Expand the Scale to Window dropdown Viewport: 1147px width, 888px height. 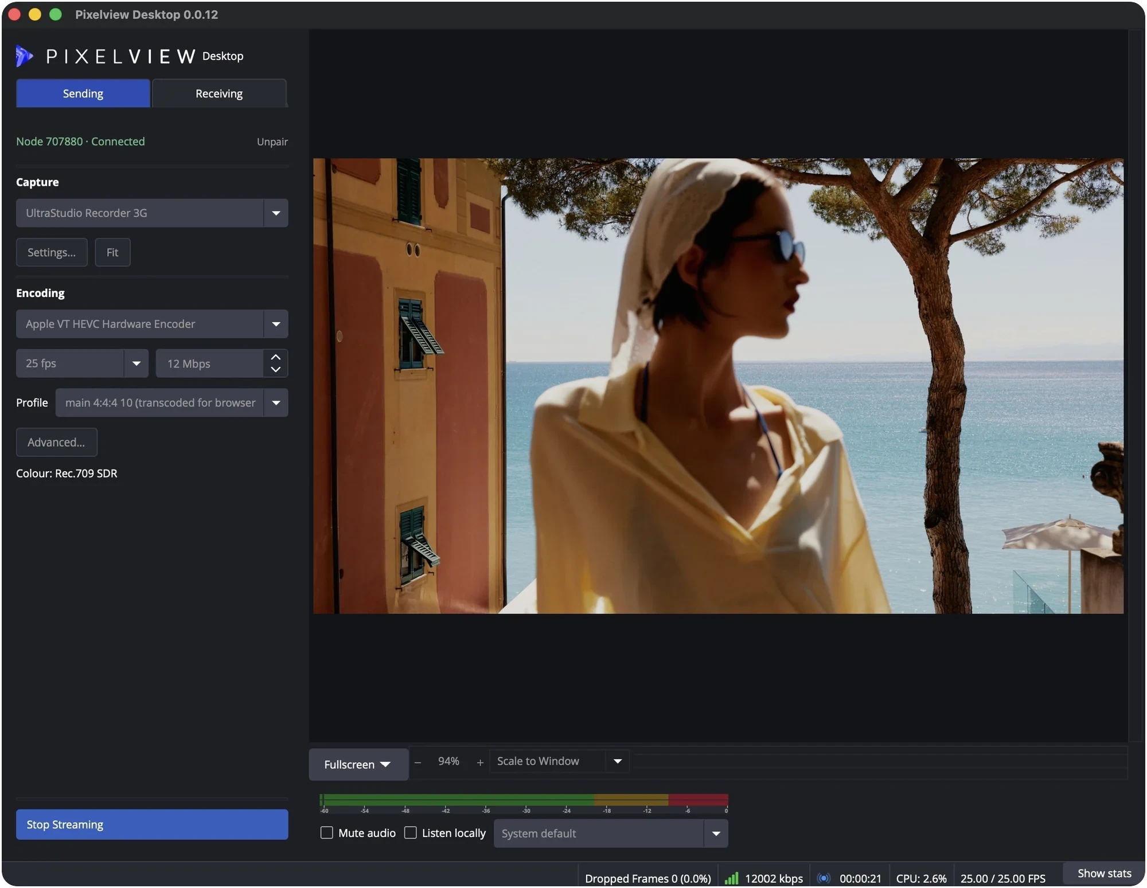[x=559, y=761]
